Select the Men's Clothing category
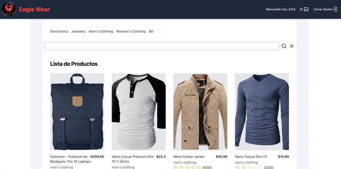341x169 pixels. pos(101,31)
